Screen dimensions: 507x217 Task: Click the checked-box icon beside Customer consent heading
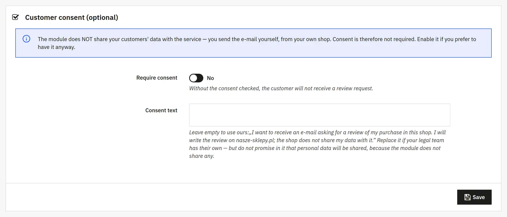15,17
